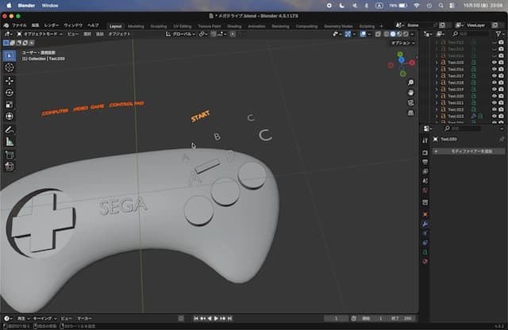The height and width of the screenshot is (330, 508).
Task: Select the Move tool in the toolbar
Action: 10,80
